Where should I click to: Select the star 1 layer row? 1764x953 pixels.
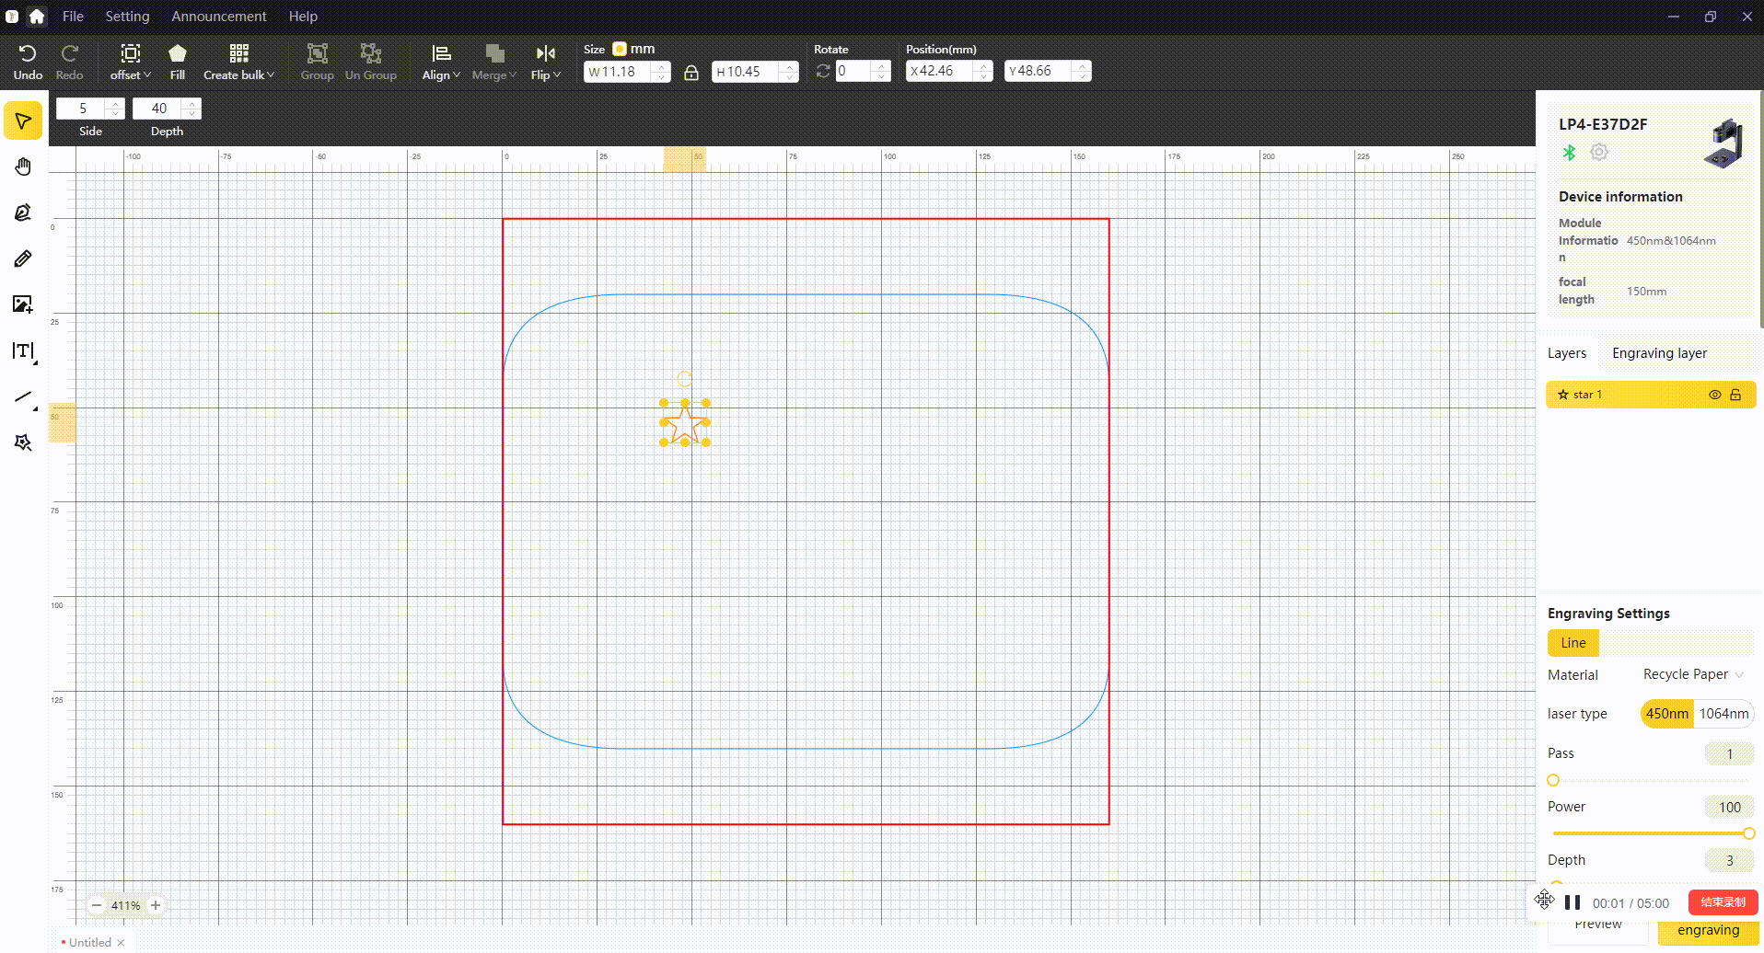(x=1651, y=395)
